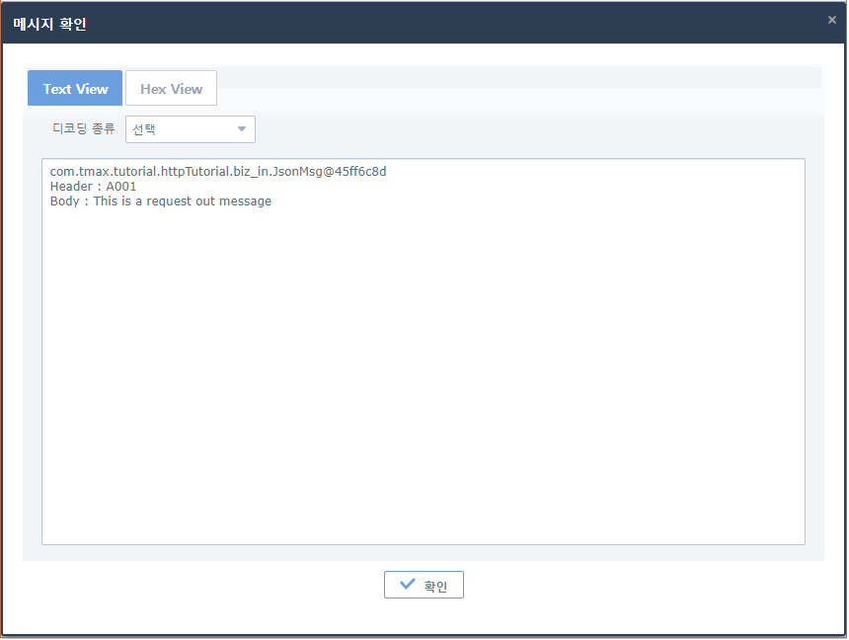Screen dimensions: 849x640
Task: Open the Hex View tab
Action: 171,89
